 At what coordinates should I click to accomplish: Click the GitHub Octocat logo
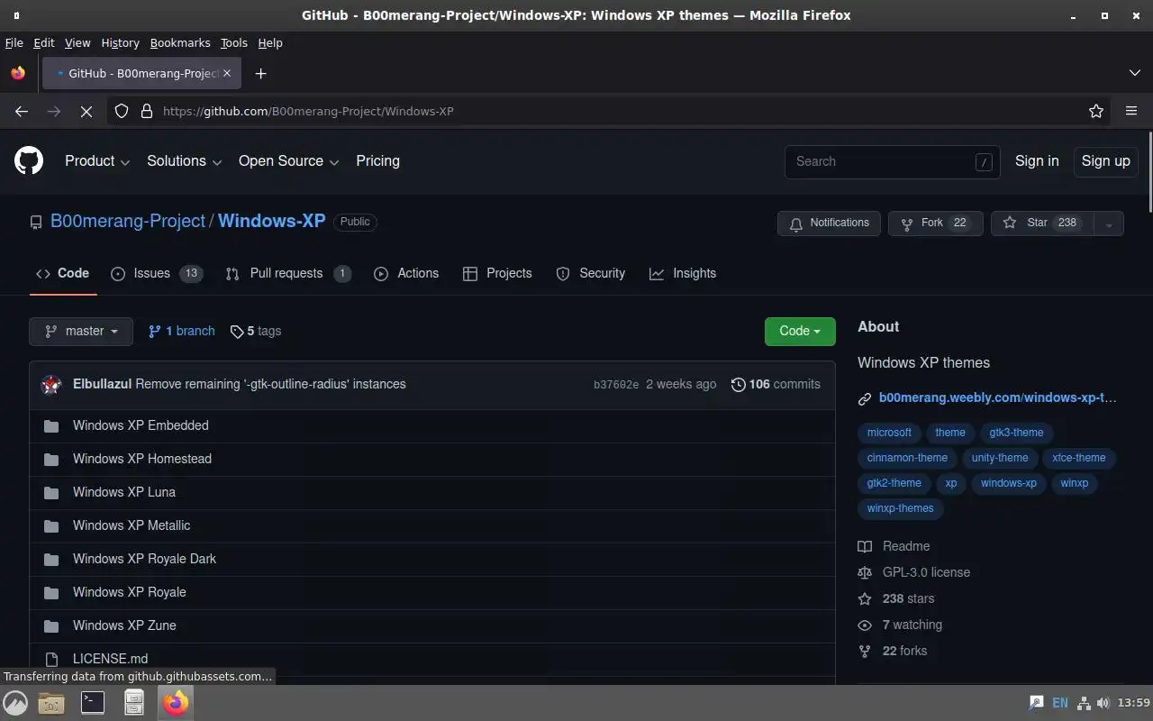(29, 161)
